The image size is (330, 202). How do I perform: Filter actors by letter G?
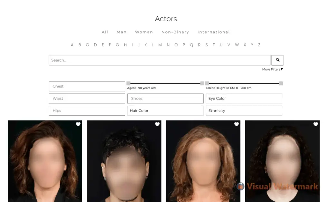coord(117,45)
